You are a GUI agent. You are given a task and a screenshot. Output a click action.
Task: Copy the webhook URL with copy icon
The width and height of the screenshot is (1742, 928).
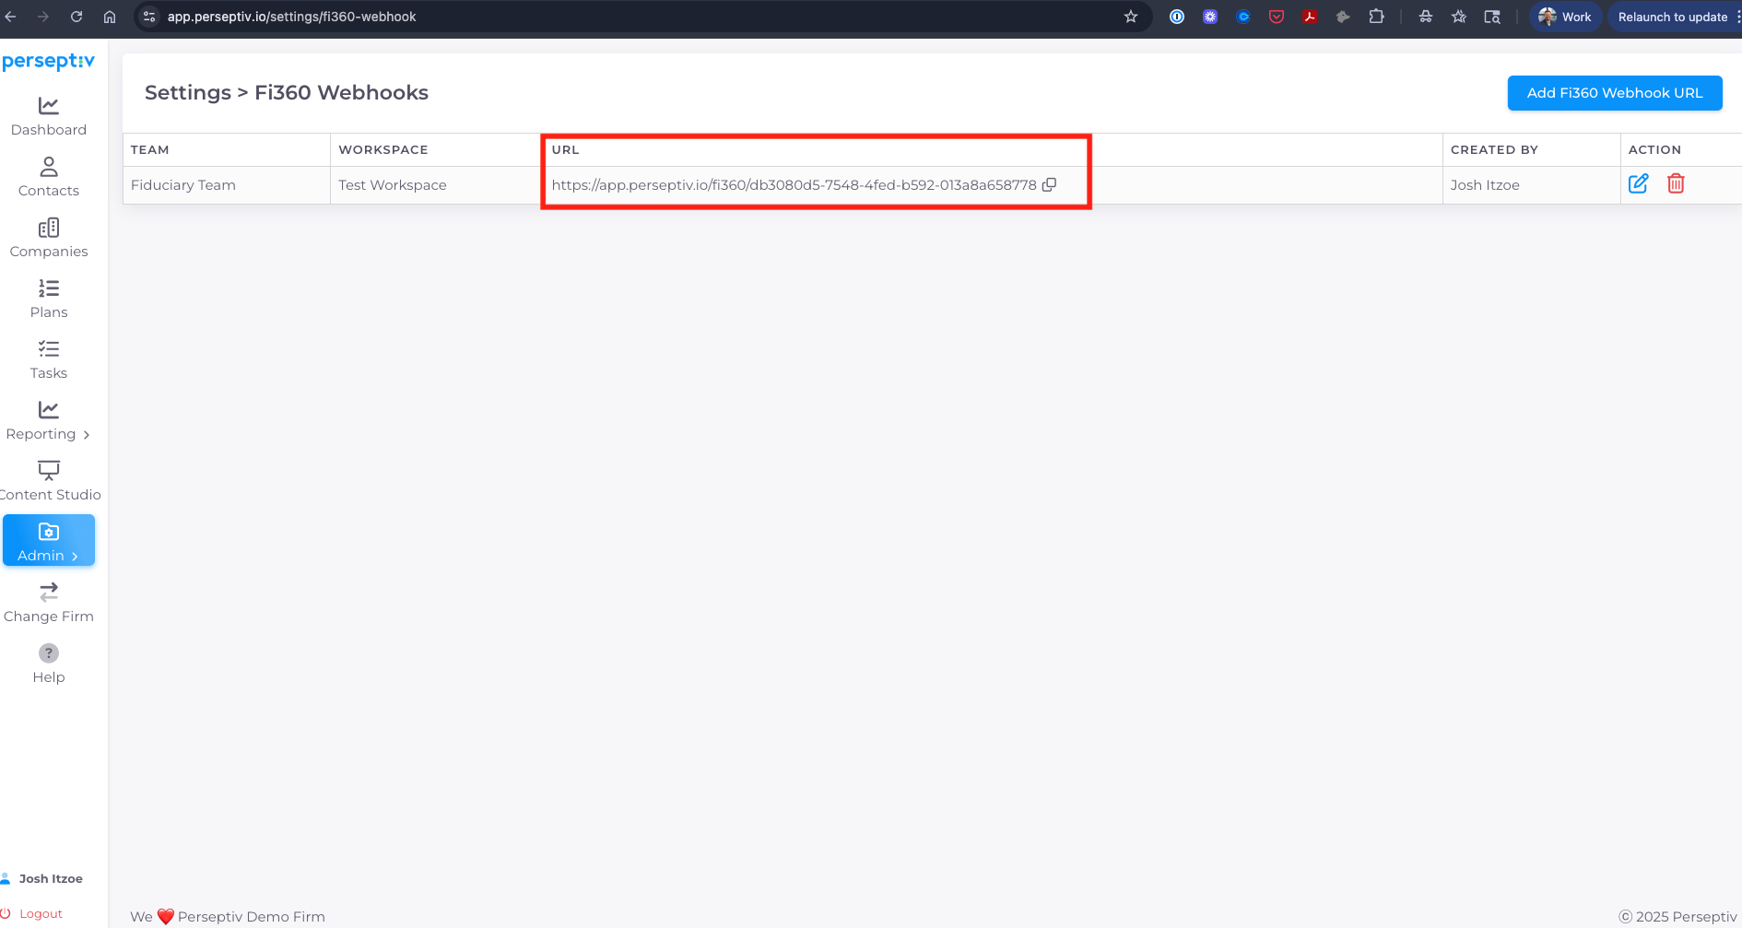(x=1049, y=184)
